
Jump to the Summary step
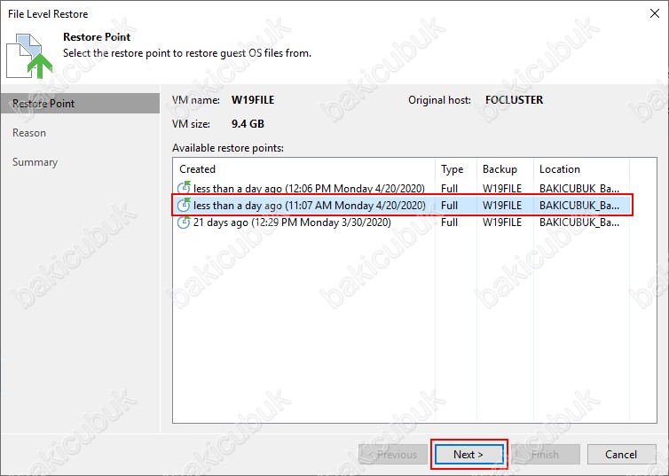[35, 162]
